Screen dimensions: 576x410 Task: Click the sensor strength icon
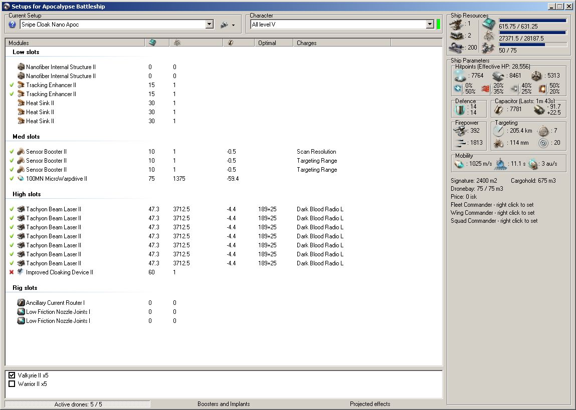pyautogui.click(x=543, y=143)
